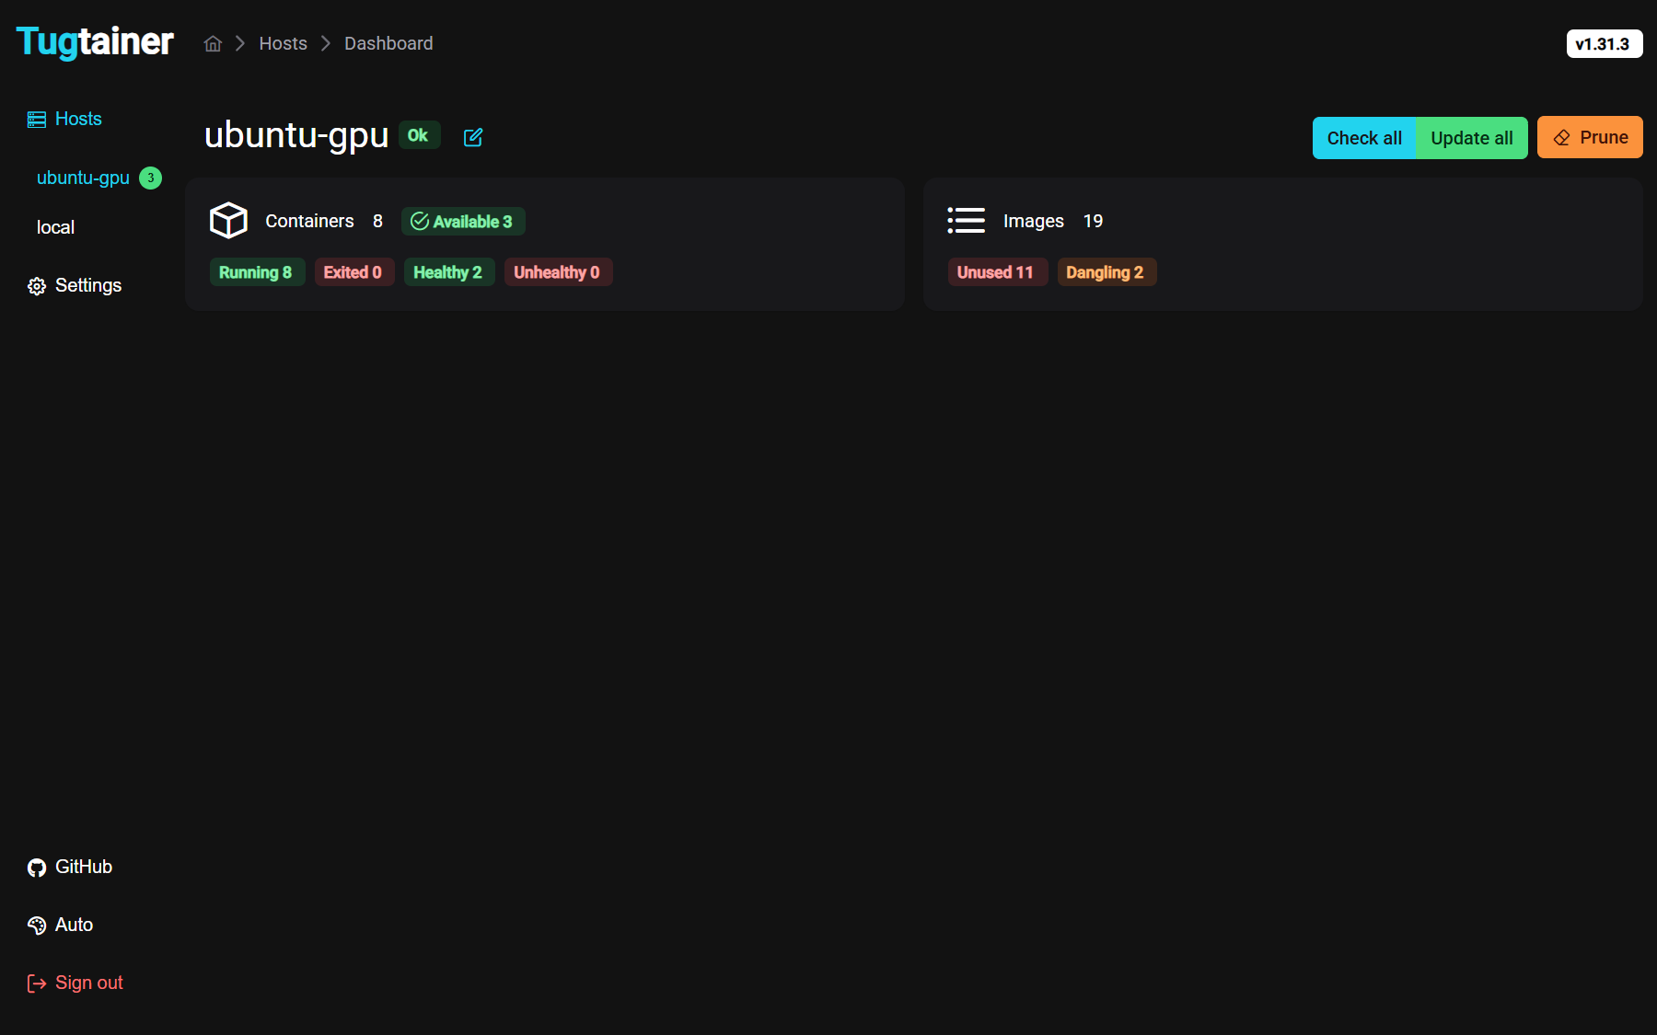Click the Tugtainer logo
The width and height of the screenshot is (1657, 1035).
tap(95, 42)
